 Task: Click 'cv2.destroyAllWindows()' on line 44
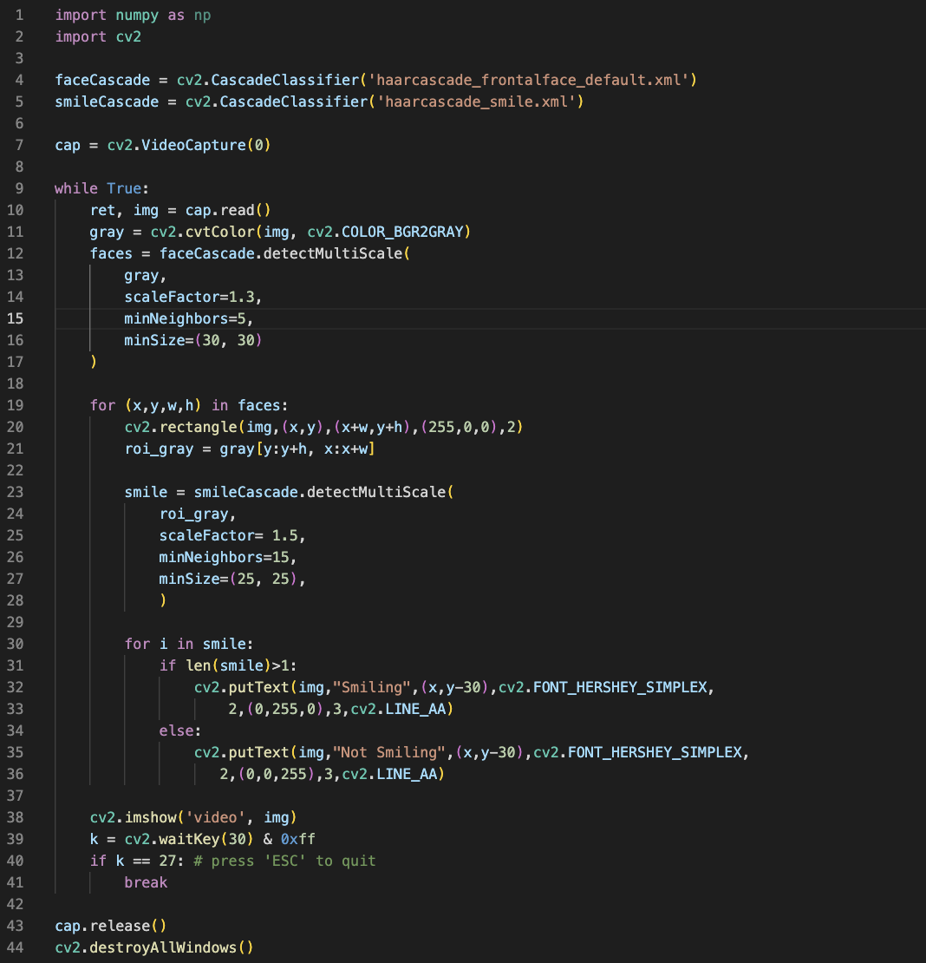point(154,947)
